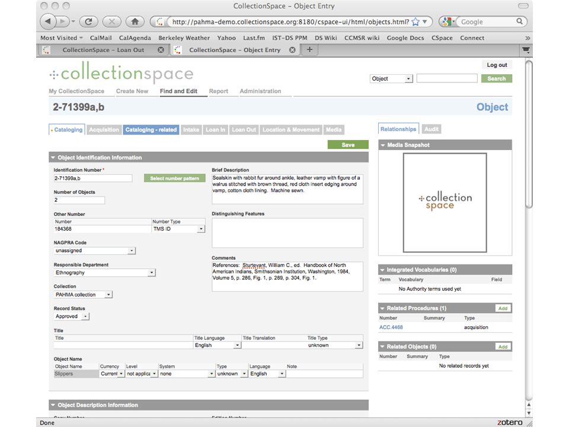
Task: Click the magnifier icon in Google search box
Action: (520, 21)
